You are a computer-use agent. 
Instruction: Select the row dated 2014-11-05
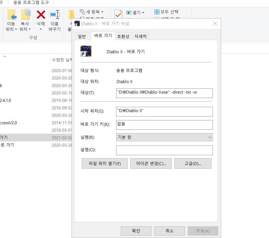(36, 123)
